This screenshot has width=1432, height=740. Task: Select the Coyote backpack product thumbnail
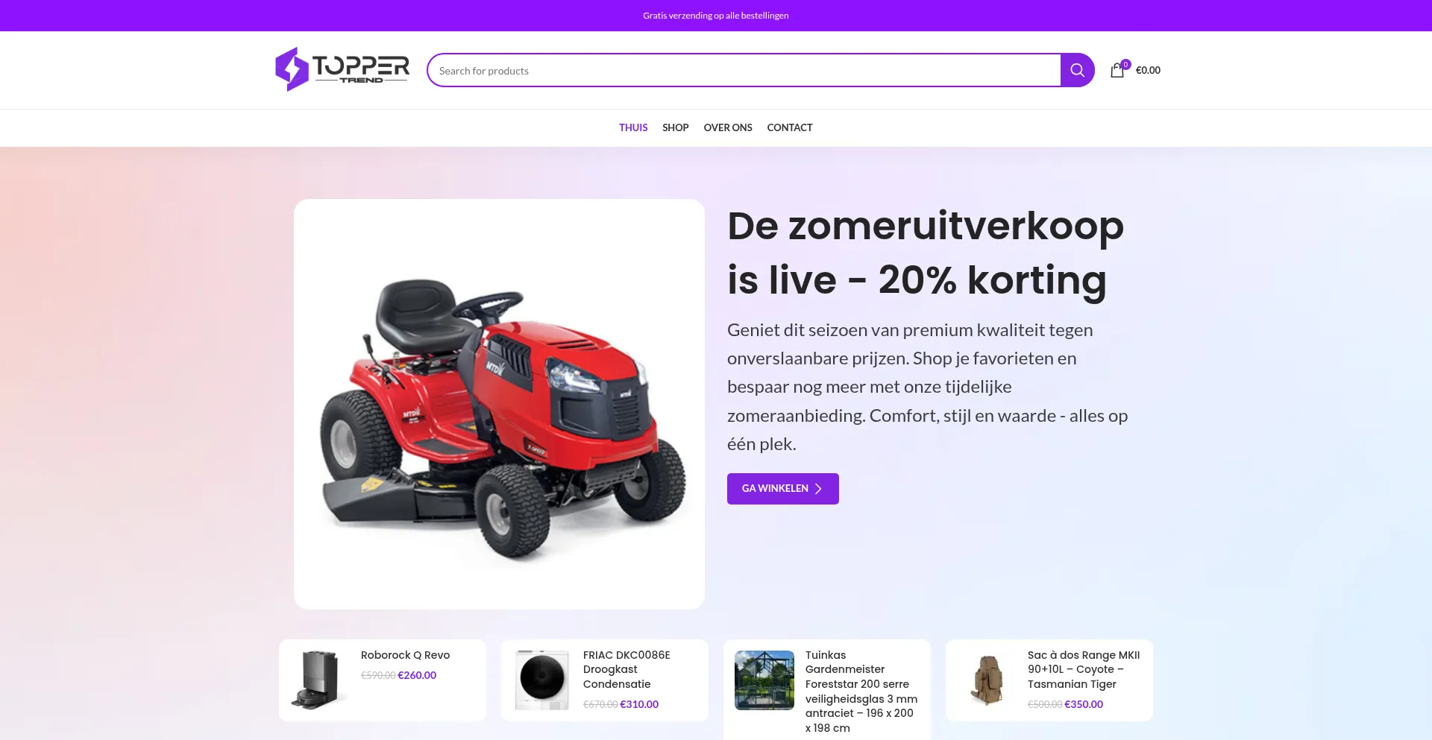tap(987, 680)
